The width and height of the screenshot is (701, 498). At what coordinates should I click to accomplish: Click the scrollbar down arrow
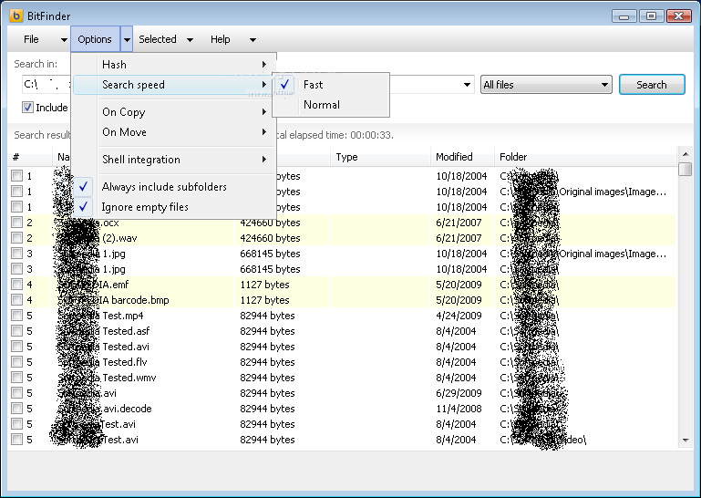[x=686, y=441]
